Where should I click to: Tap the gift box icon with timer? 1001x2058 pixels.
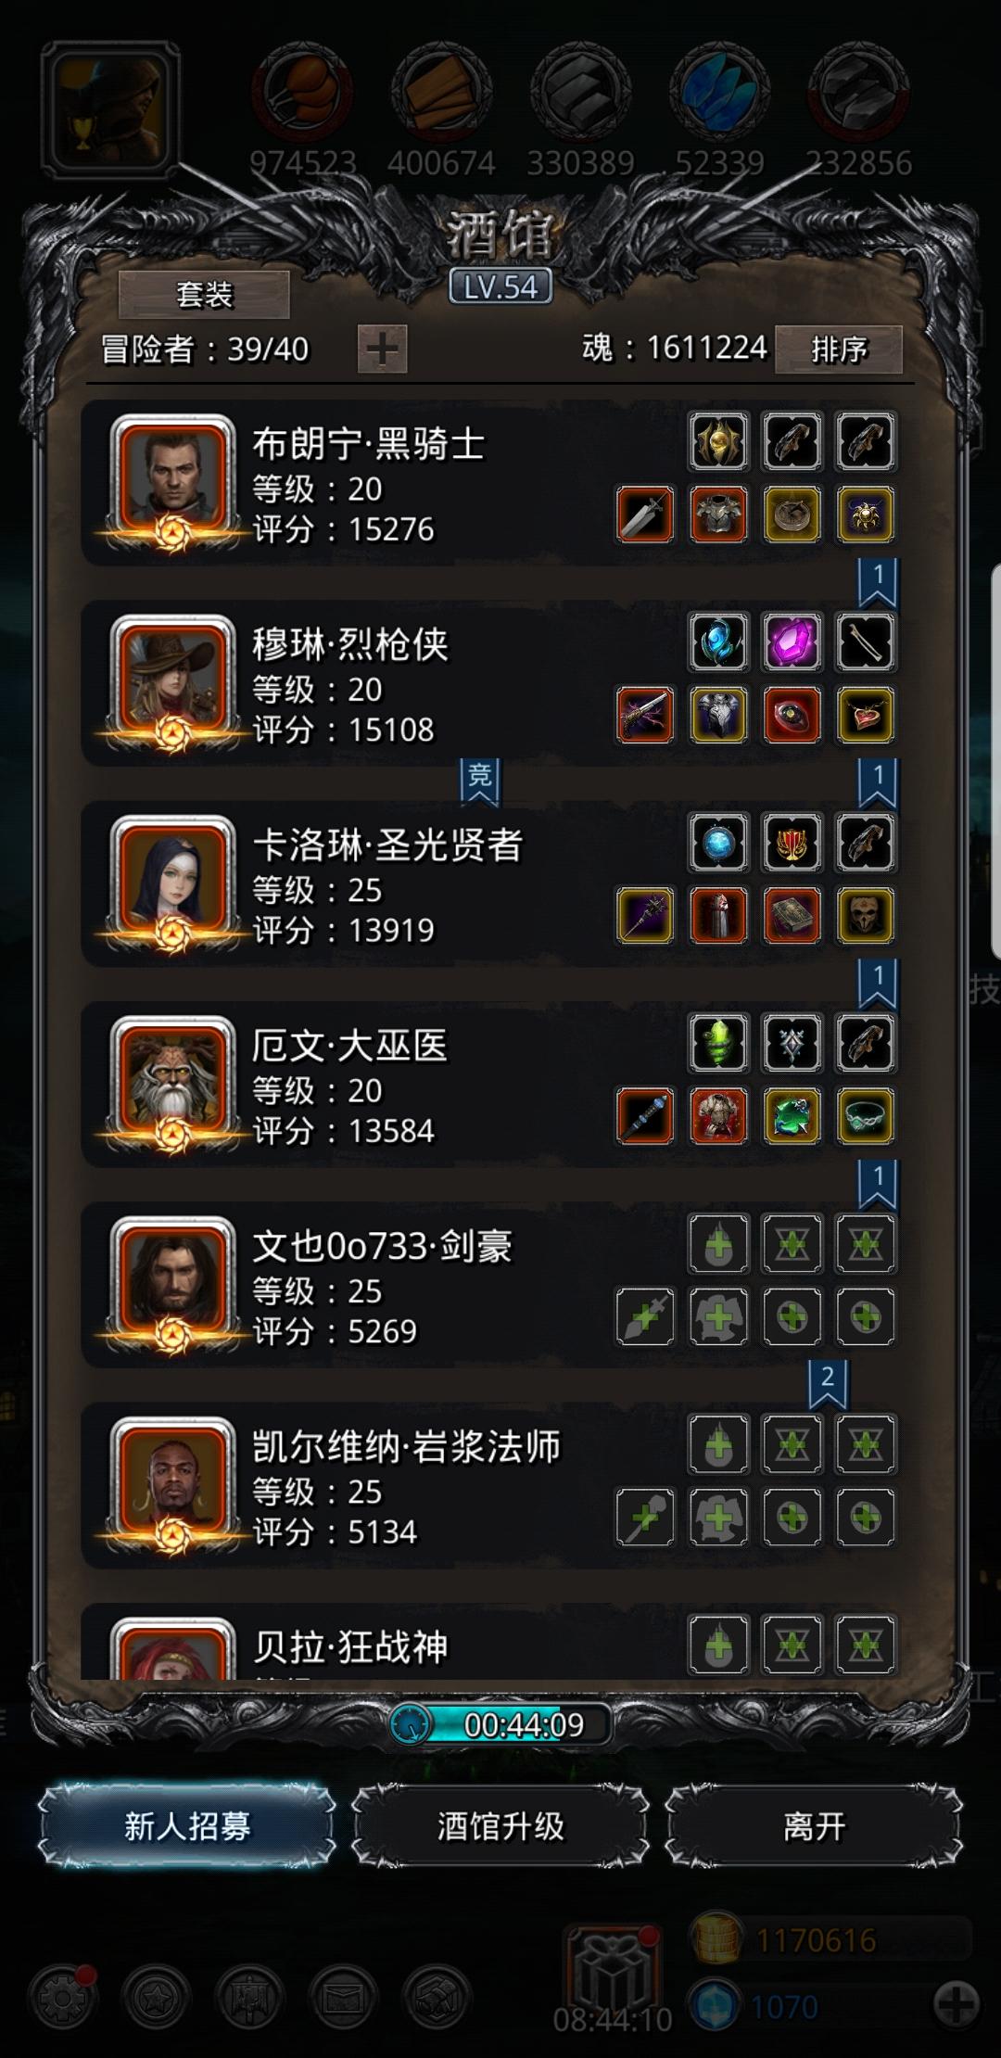click(x=613, y=1975)
